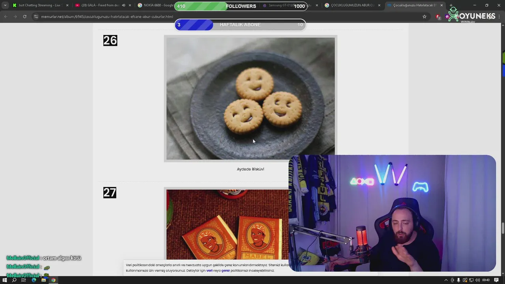Launch Microsoft Edge from taskbar
Viewport: 505px width, 284px height.
[34, 280]
